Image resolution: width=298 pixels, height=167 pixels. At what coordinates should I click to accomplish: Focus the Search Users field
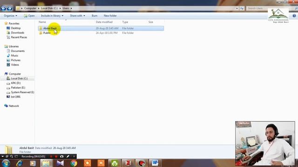271,8
